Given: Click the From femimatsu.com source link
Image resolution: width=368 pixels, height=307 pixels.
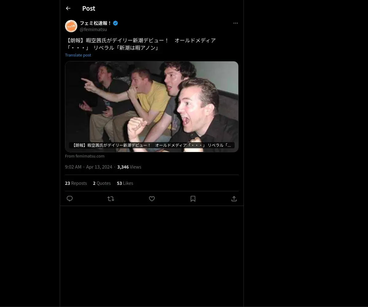Looking at the screenshot, I should (85, 156).
